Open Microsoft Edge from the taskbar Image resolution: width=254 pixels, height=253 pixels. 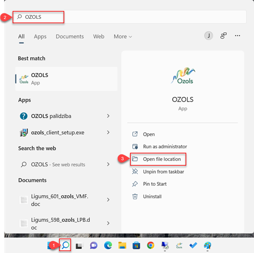click(108, 246)
